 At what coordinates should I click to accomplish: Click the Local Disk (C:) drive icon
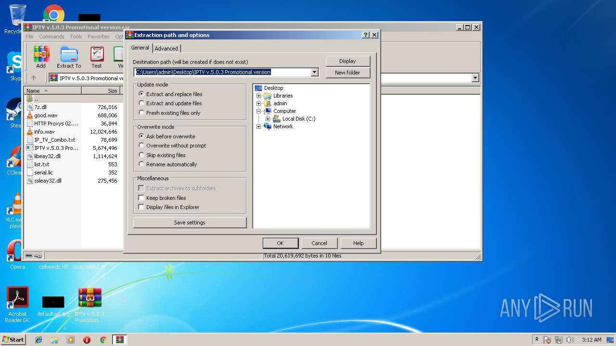pos(277,119)
